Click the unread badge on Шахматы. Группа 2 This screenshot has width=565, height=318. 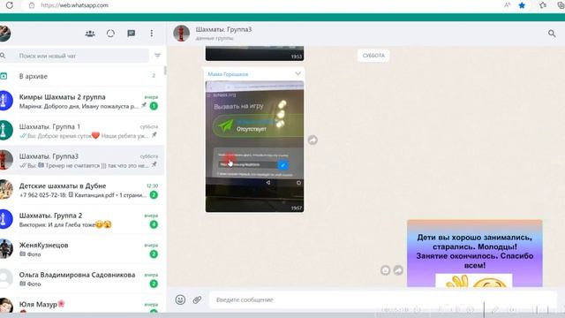click(154, 224)
